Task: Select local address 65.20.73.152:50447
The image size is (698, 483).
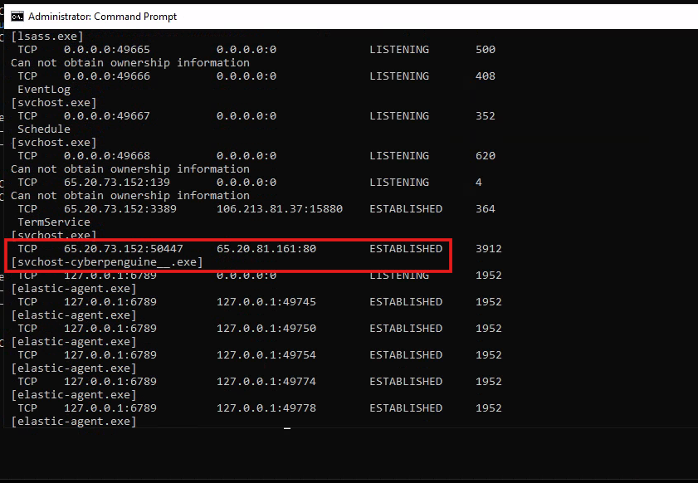Action: coord(124,248)
